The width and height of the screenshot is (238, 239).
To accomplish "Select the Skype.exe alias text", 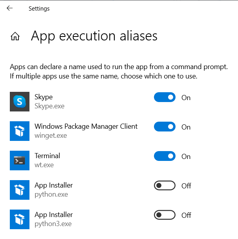I will [x=49, y=106].
